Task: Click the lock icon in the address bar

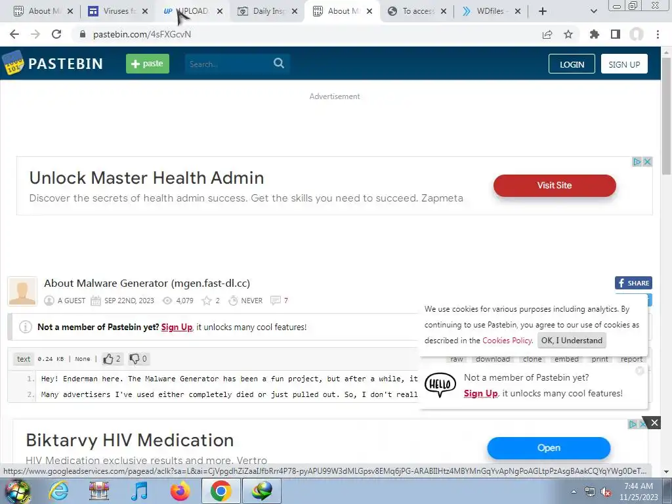Action: click(x=83, y=34)
